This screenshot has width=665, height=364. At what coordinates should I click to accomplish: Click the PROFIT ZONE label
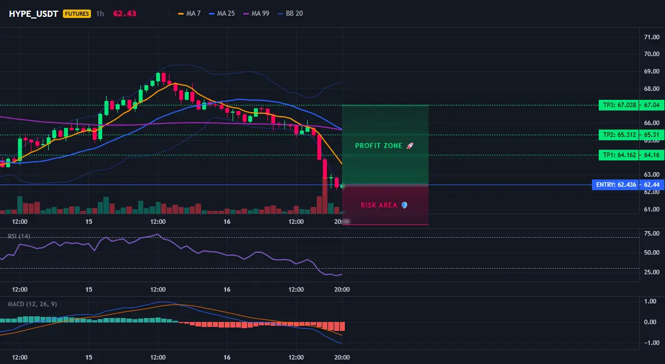(x=379, y=146)
